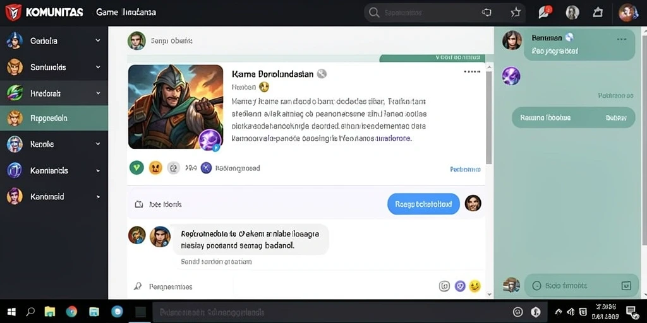Click the round grey profile avatar in the top bar
The image size is (647, 323).
(572, 13)
